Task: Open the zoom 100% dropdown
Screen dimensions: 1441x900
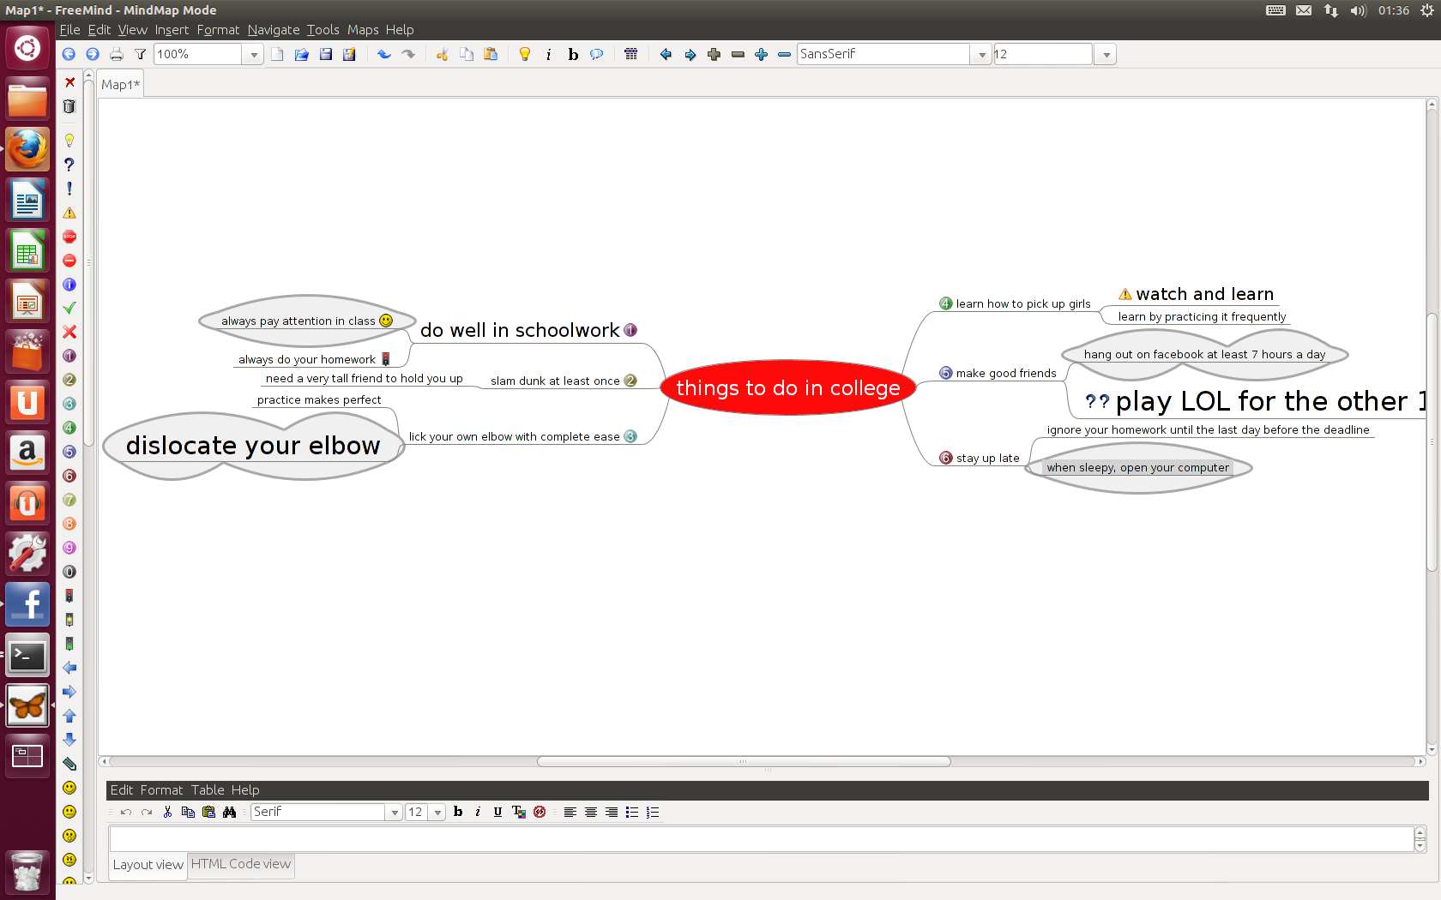Action: tap(253, 54)
